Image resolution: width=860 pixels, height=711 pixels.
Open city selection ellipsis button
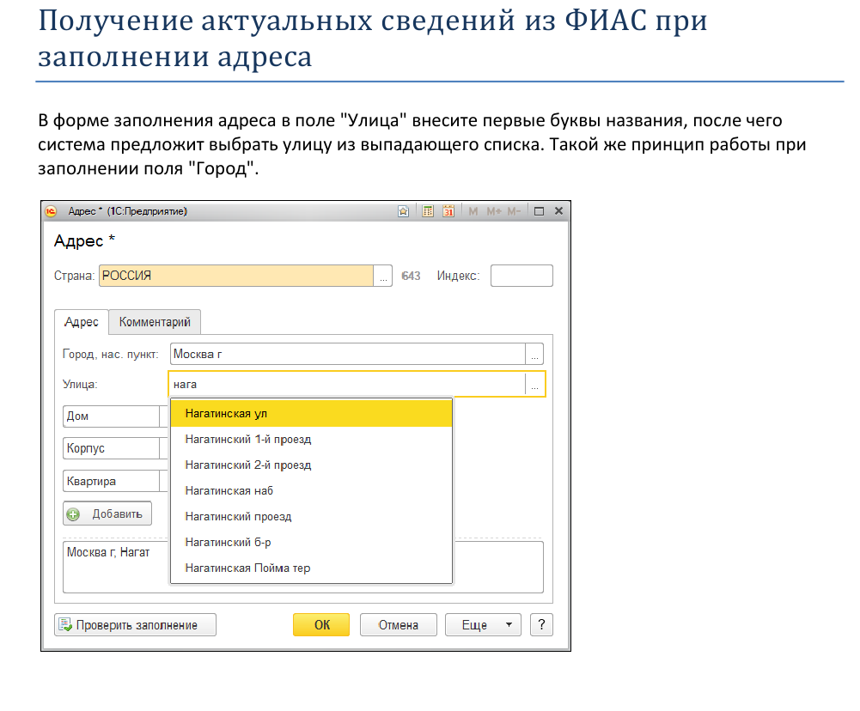pyautogui.click(x=534, y=354)
